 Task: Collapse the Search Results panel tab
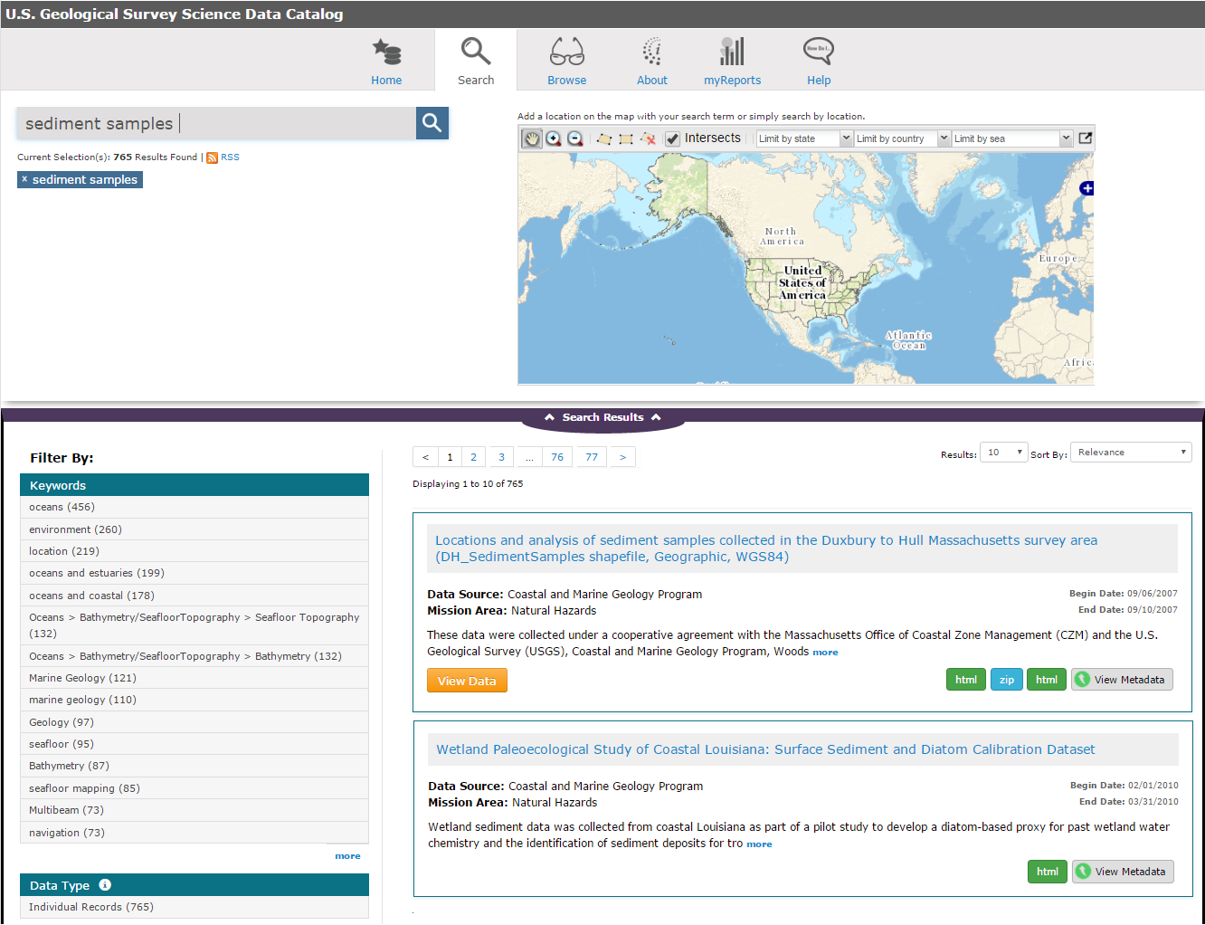pos(602,417)
